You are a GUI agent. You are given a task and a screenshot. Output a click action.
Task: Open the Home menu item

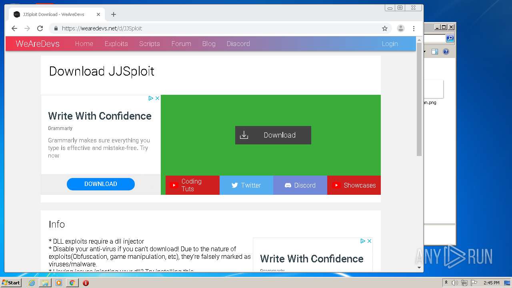point(84,44)
